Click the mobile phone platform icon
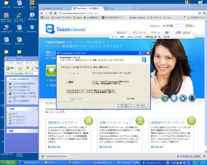The width and height of the screenshot is (207, 165). pos(192,98)
